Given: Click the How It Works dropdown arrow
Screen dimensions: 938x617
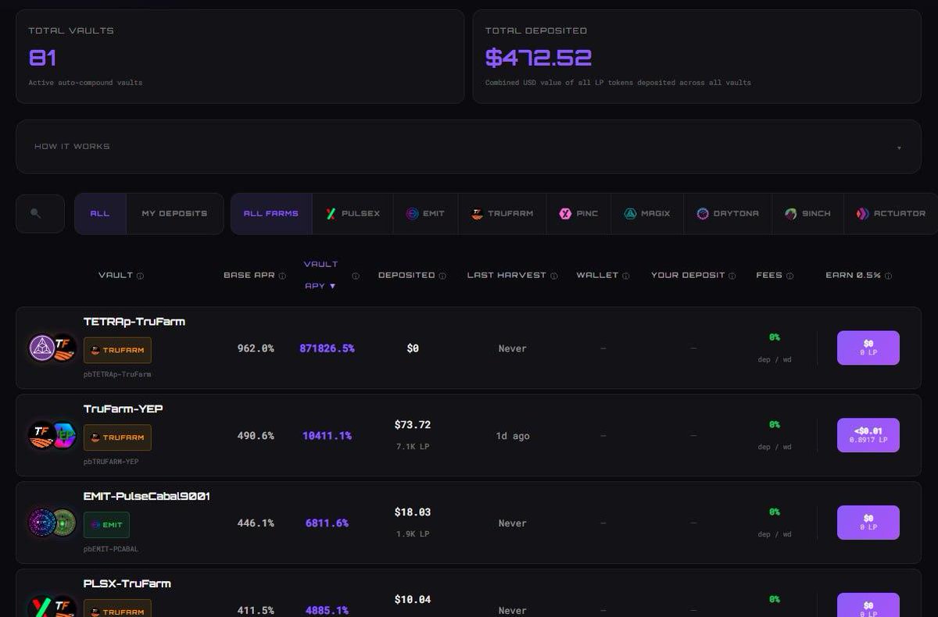Looking at the screenshot, I should (899, 148).
